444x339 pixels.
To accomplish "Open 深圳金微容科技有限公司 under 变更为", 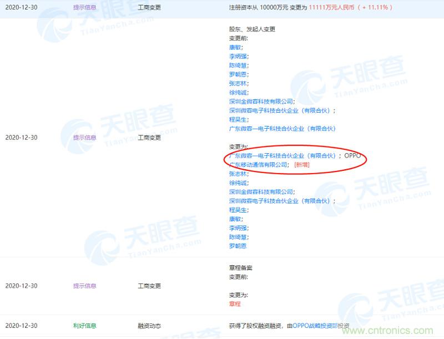I will pyautogui.click(x=261, y=192).
